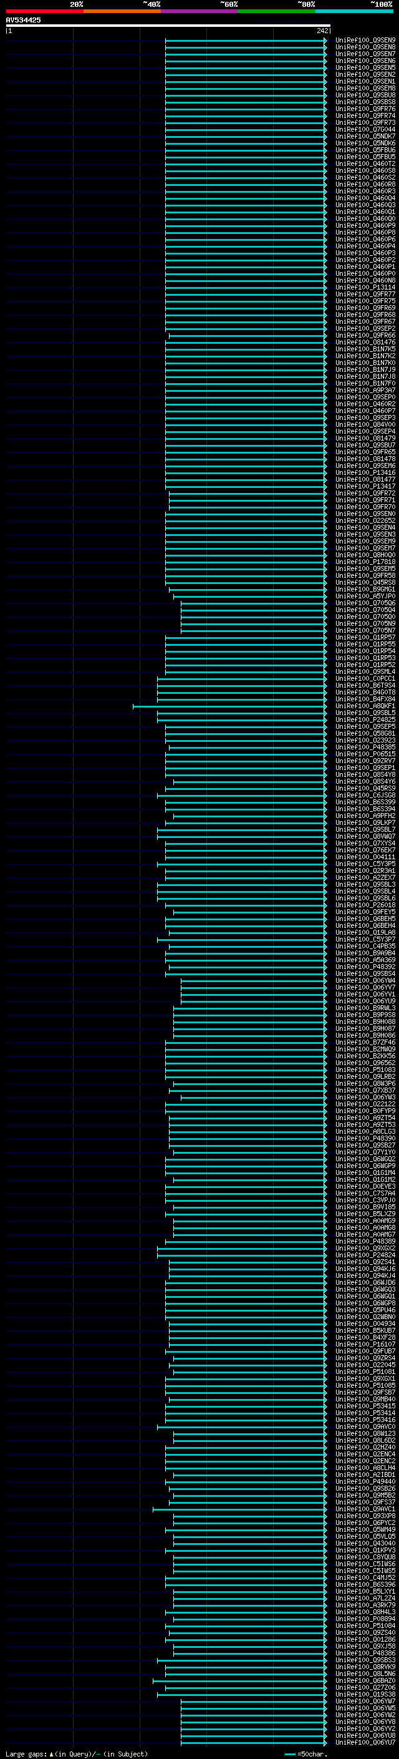Image resolution: width=399 pixels, height=1759 pixels.
Task: Select the UniRef100_P06515 label
Action: [x=365, y=754]
